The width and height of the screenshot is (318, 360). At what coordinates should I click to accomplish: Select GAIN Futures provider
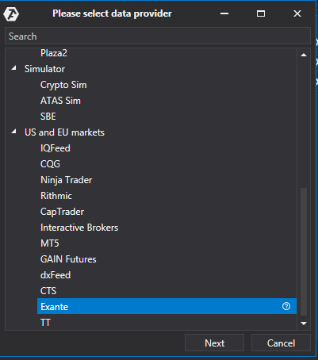point(68,259)
